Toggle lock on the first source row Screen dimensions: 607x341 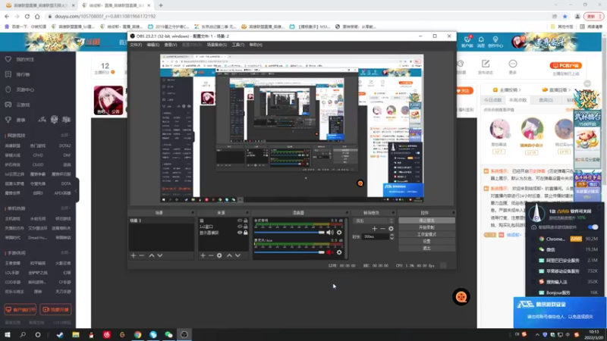tap(245, 221)
